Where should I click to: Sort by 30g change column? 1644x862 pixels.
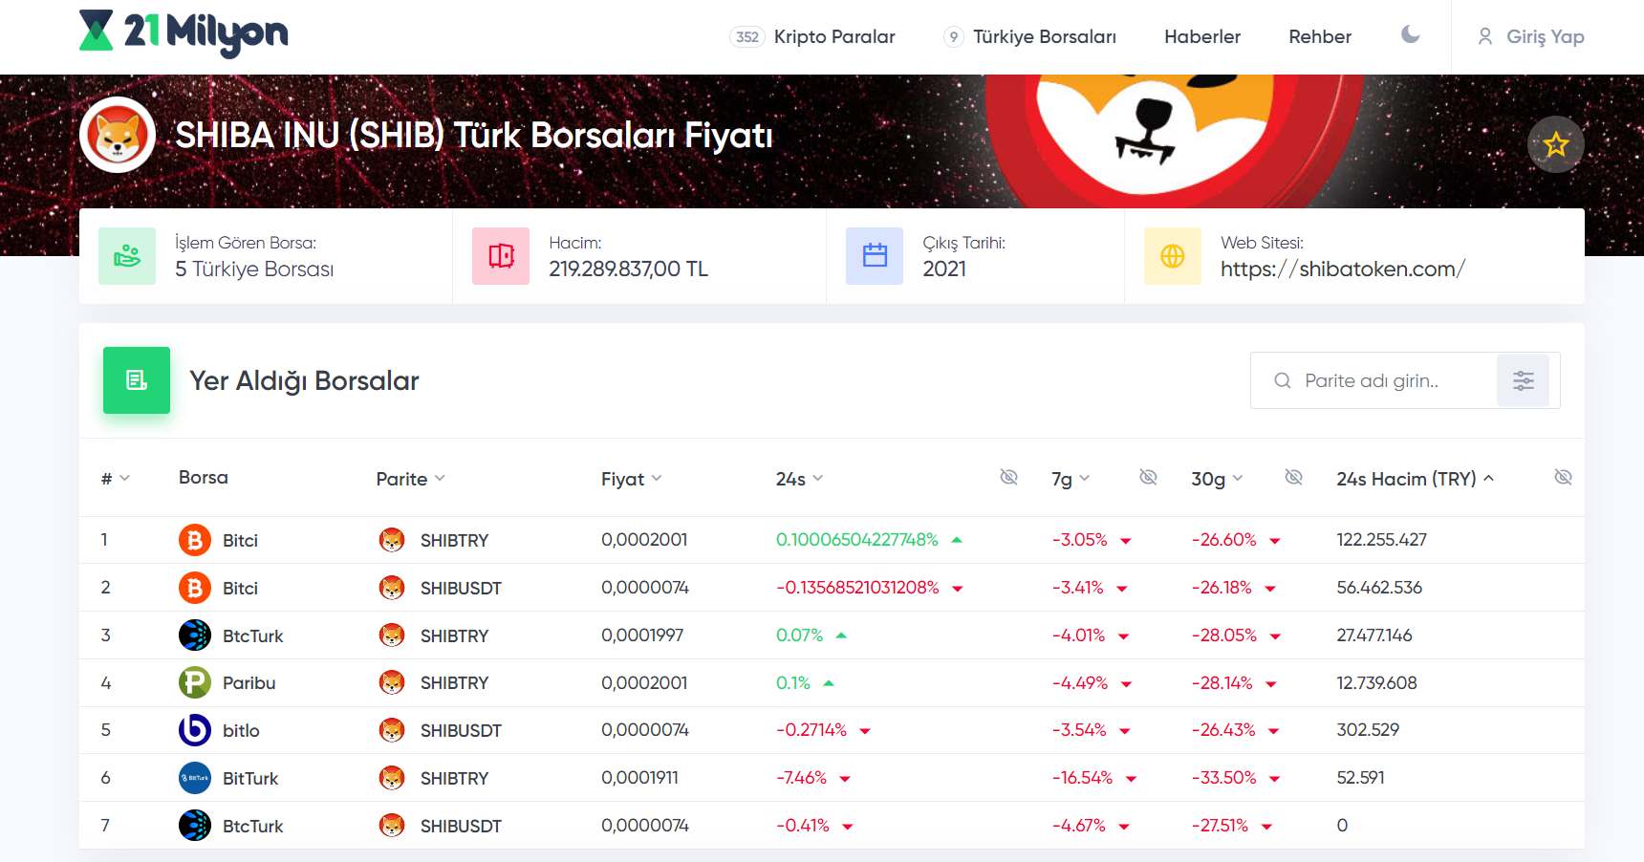(x=1217, y=479)
